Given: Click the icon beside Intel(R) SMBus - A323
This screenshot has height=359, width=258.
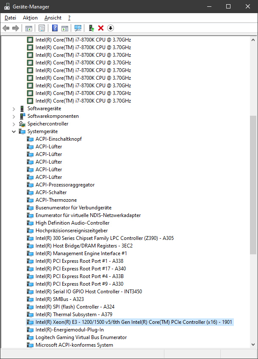Looking at the screenshot, I should (x=30, y=299).
